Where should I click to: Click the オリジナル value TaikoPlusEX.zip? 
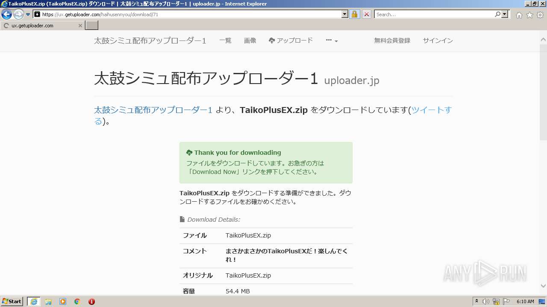(x=248, y=275)
